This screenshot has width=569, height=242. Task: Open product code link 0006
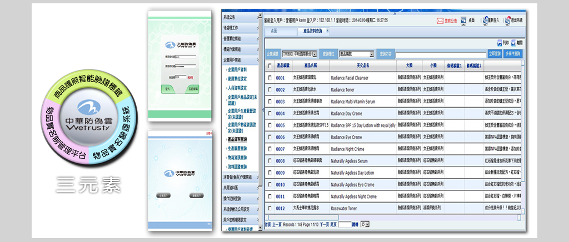pos(280,137)
